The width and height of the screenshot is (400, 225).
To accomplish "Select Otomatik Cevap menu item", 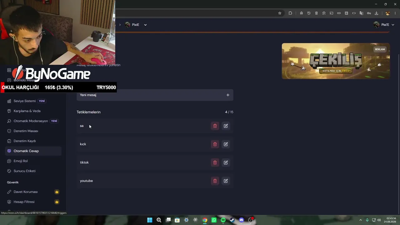I will click(x=33, y=151).
